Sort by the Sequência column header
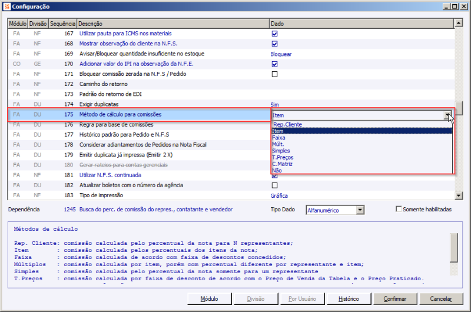The image size is (471, 312). 62,24
